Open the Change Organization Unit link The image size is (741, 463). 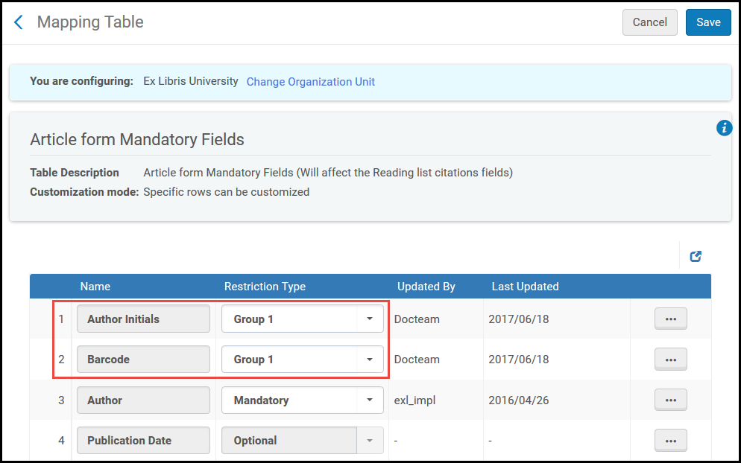coord(310,82)
